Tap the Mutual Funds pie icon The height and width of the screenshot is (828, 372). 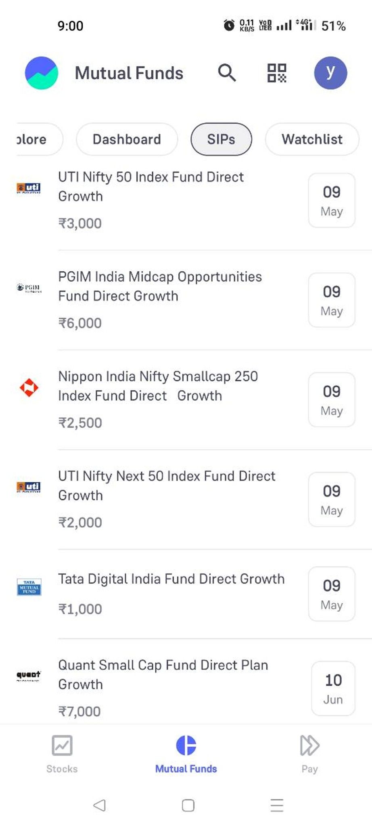pyautogui.click(x=186, y=745)
